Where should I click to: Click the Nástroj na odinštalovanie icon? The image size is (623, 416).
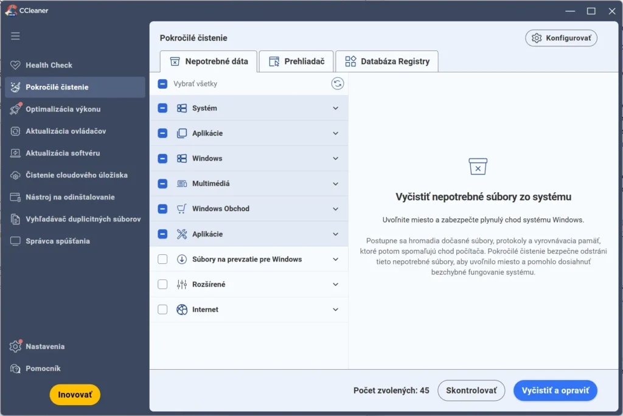(x=15, y=197)
